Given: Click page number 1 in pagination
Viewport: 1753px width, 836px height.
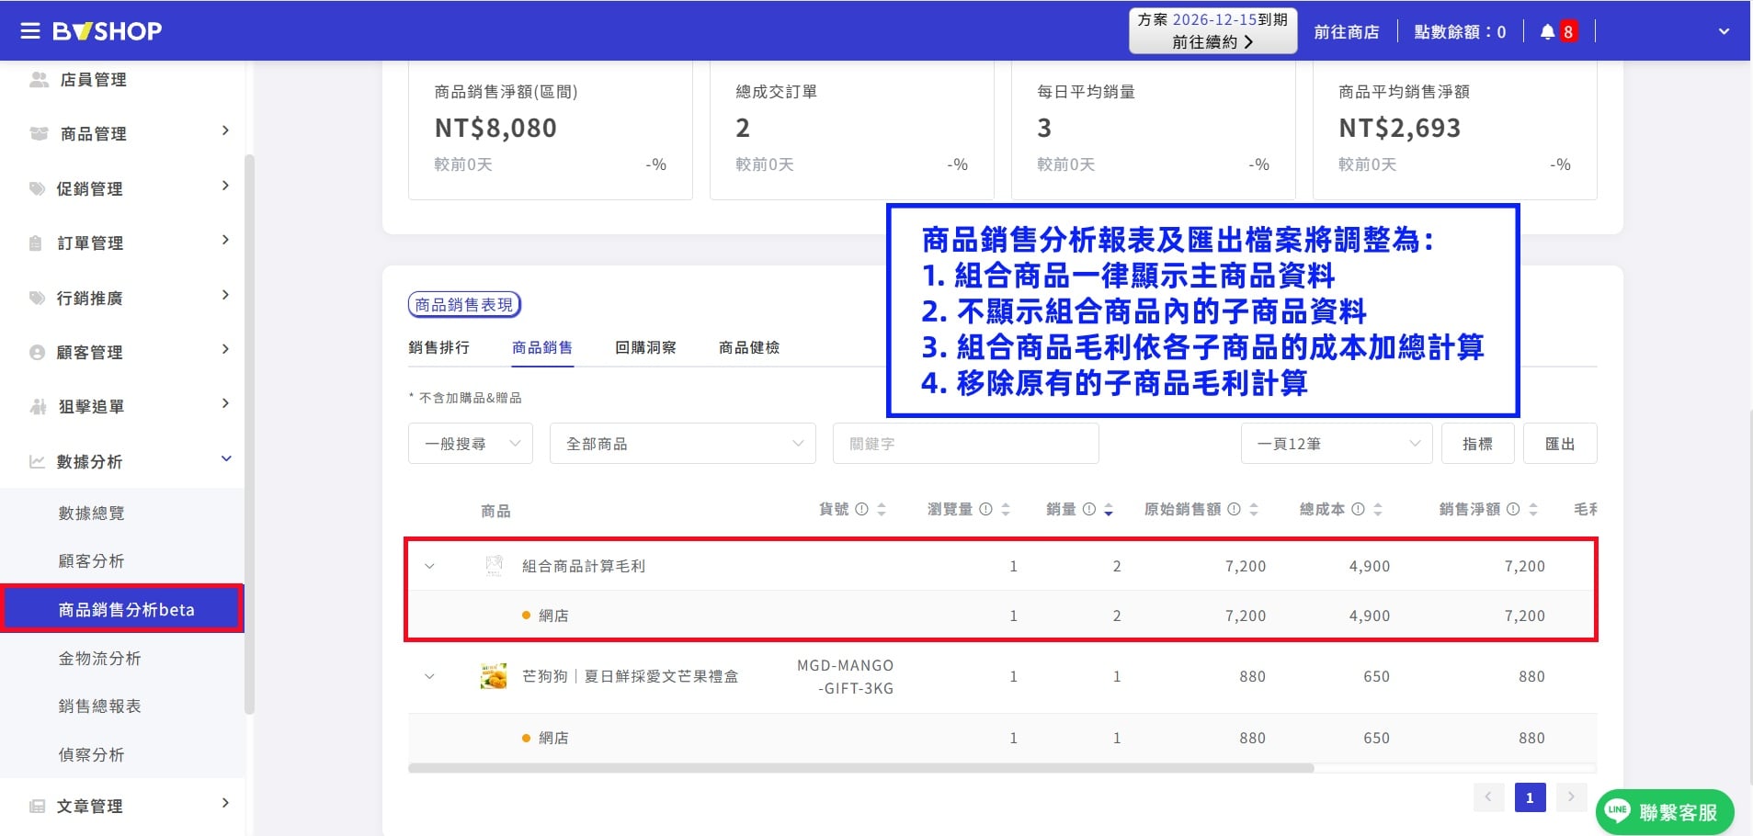Looking at the screenshot, I should tap(1530, 797).
